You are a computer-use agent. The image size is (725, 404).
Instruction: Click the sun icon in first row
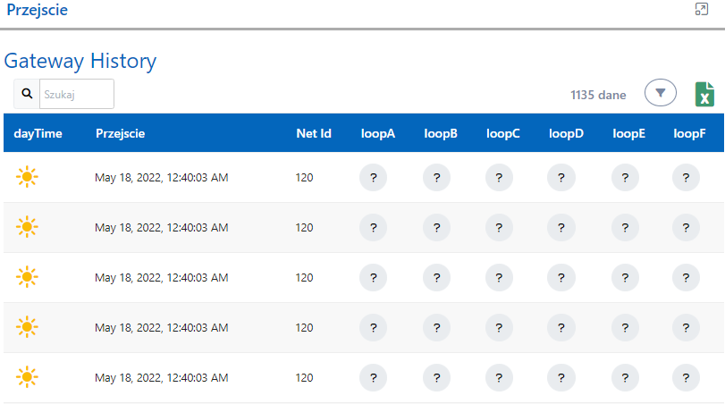[28, 178]
